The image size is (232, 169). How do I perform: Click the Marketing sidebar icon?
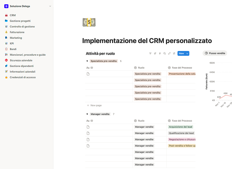coord(6,38)
